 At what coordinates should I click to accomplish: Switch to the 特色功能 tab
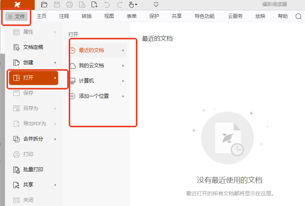click(x=205, y=16)
